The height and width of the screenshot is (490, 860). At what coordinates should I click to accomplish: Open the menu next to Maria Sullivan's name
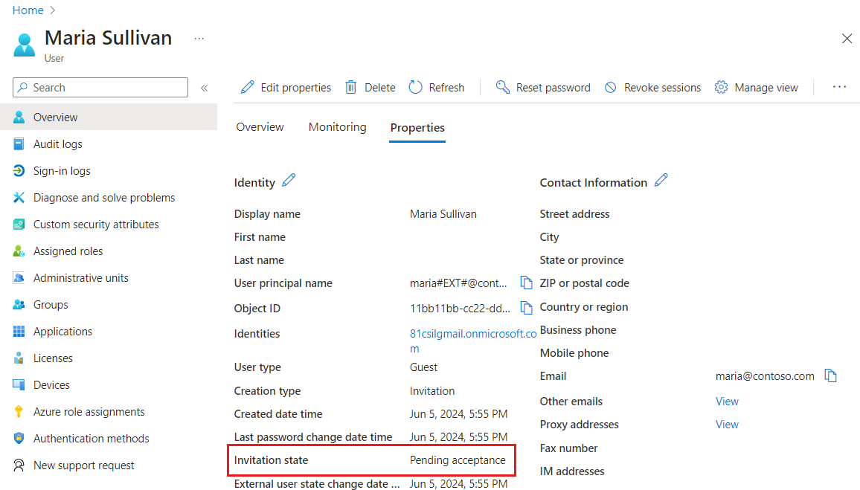tap(199, 38)
